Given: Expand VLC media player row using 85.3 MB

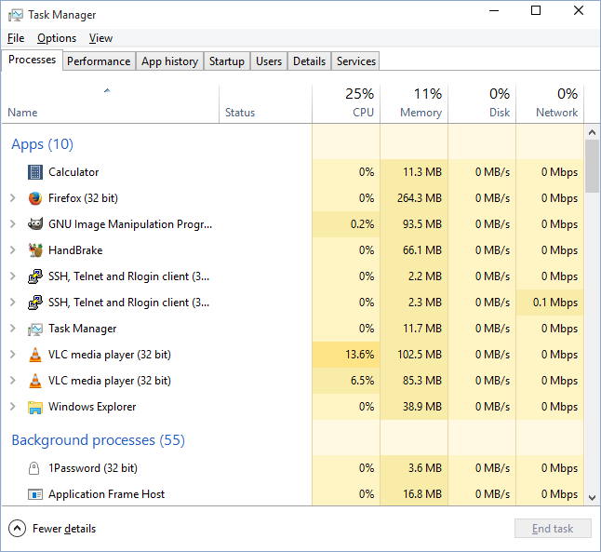Looking at the screenshot, I should [13, 381].
